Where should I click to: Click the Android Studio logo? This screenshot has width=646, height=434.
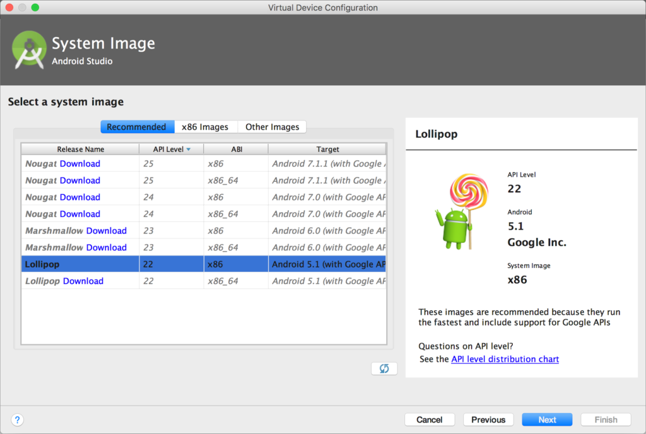click(x=29, y=50)
